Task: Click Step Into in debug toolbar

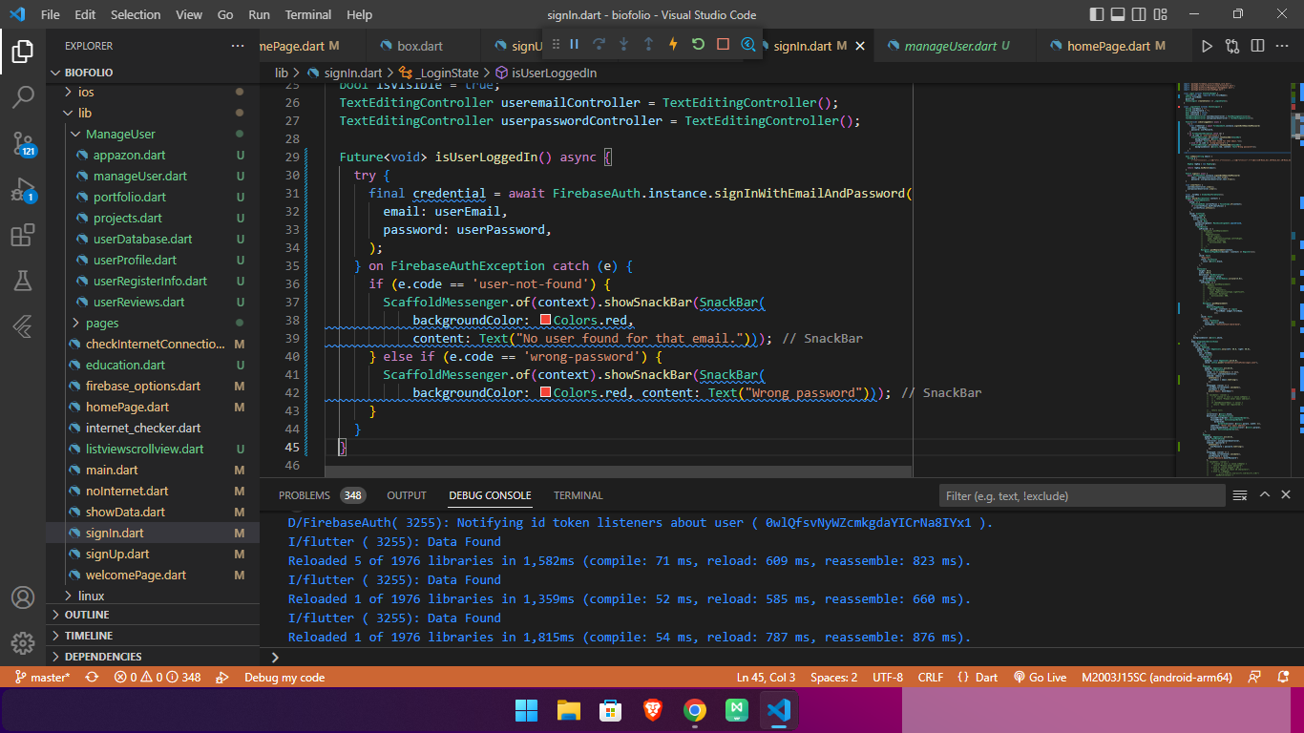Action: tap(624, 44)
